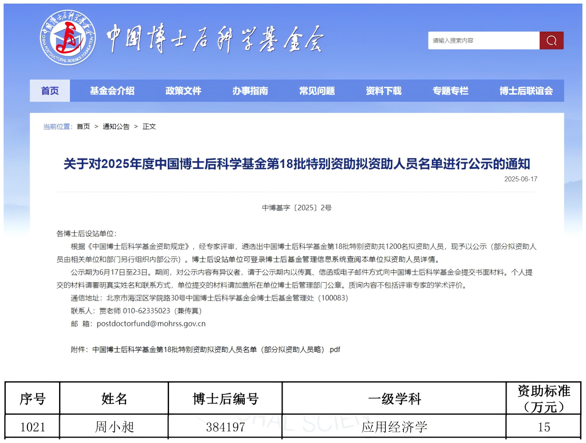Navigate to 资料下载 section
Screen dimensions: 586x443
384,91
